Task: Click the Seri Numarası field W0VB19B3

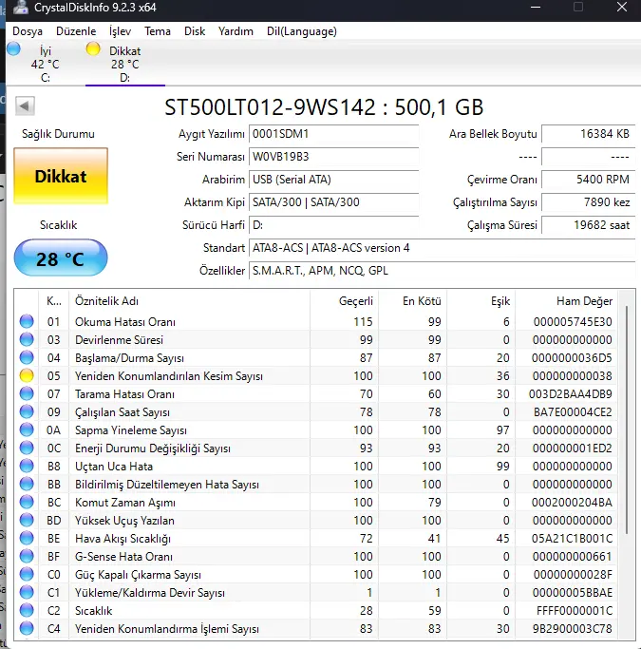Action: [333, 157]
